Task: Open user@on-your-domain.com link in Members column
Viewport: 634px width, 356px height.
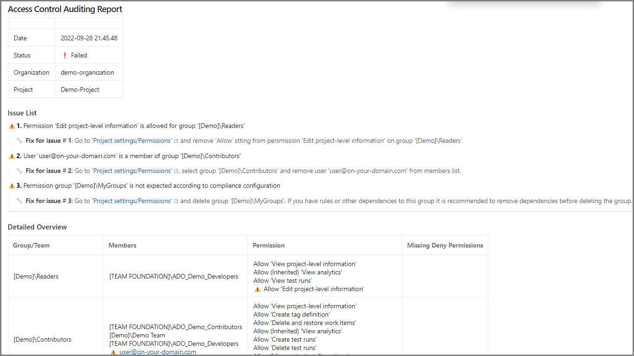Action: click(x=158, y=352)
